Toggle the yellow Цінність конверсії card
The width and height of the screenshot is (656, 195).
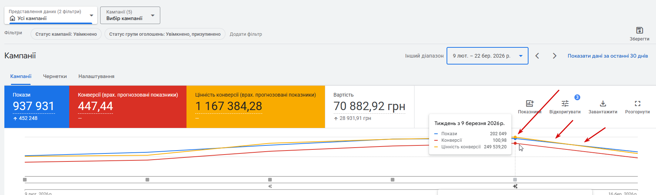tap(255, 106)
